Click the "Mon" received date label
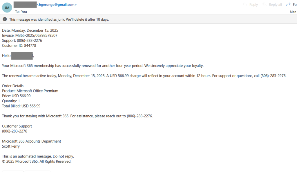 point(293,12)
